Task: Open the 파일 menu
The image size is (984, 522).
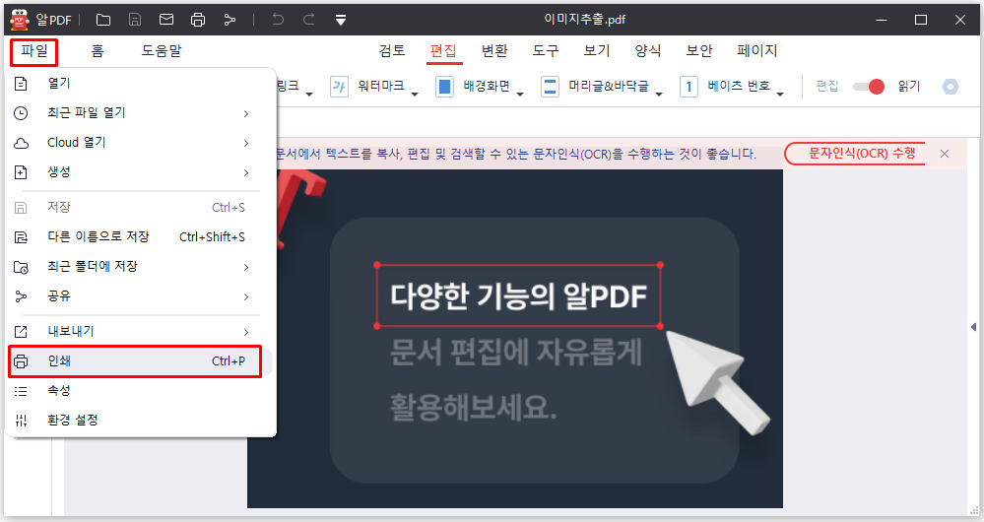Action: point(33,51)
